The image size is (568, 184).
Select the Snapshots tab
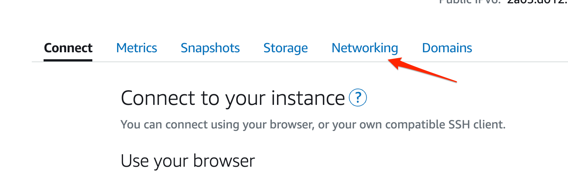click(210, 48)
